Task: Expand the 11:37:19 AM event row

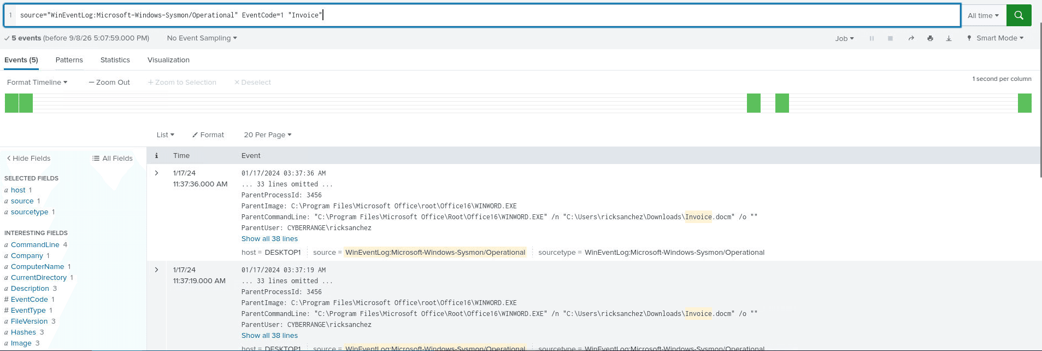Action: click(156, 270)
